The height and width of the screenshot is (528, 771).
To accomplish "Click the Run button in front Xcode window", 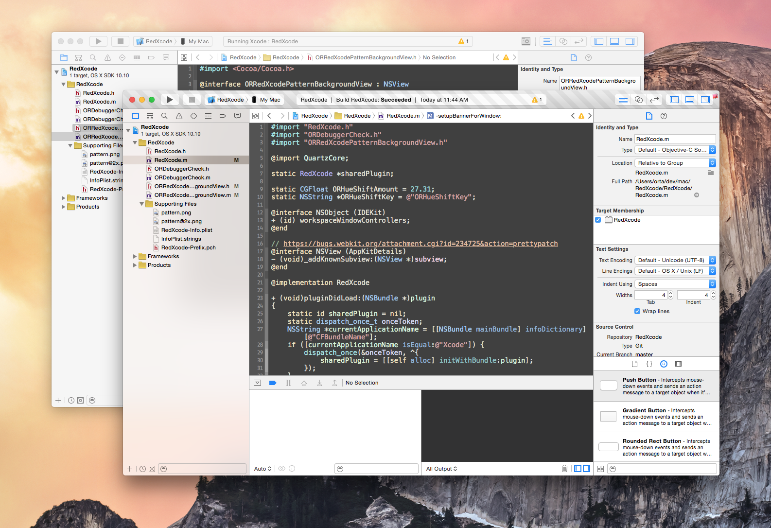I will [170, 100].
